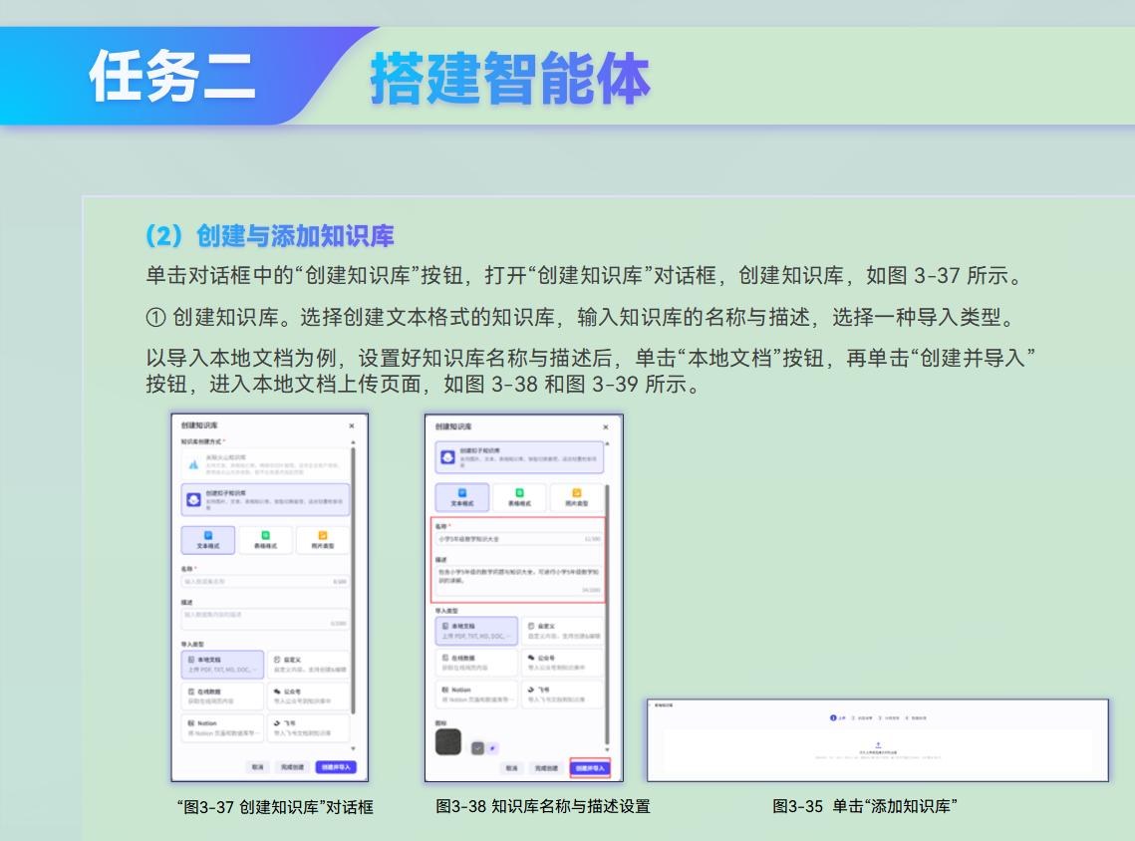1135x841 pixels.
Task: Click scrollbar down arrow in Figure 3-38 dialog
Action: pyautogui.click(x=607, y=749)
